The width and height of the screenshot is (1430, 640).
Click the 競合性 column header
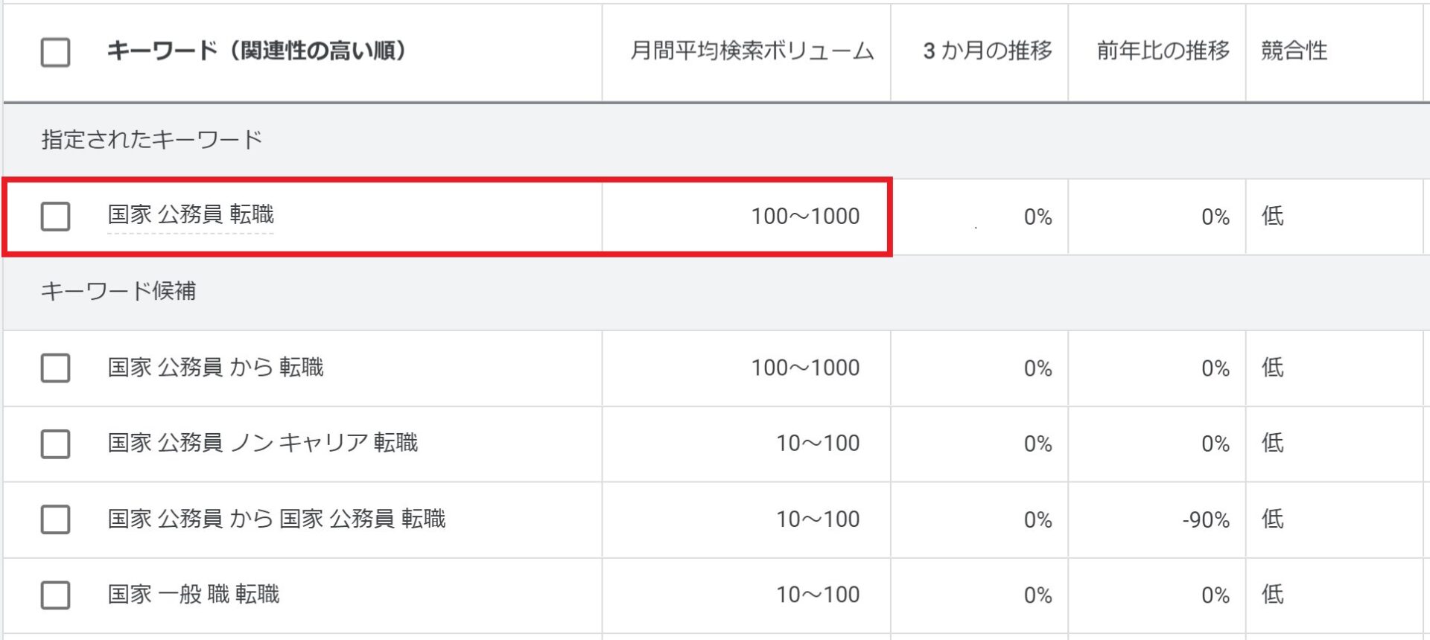click(1294, 51)
